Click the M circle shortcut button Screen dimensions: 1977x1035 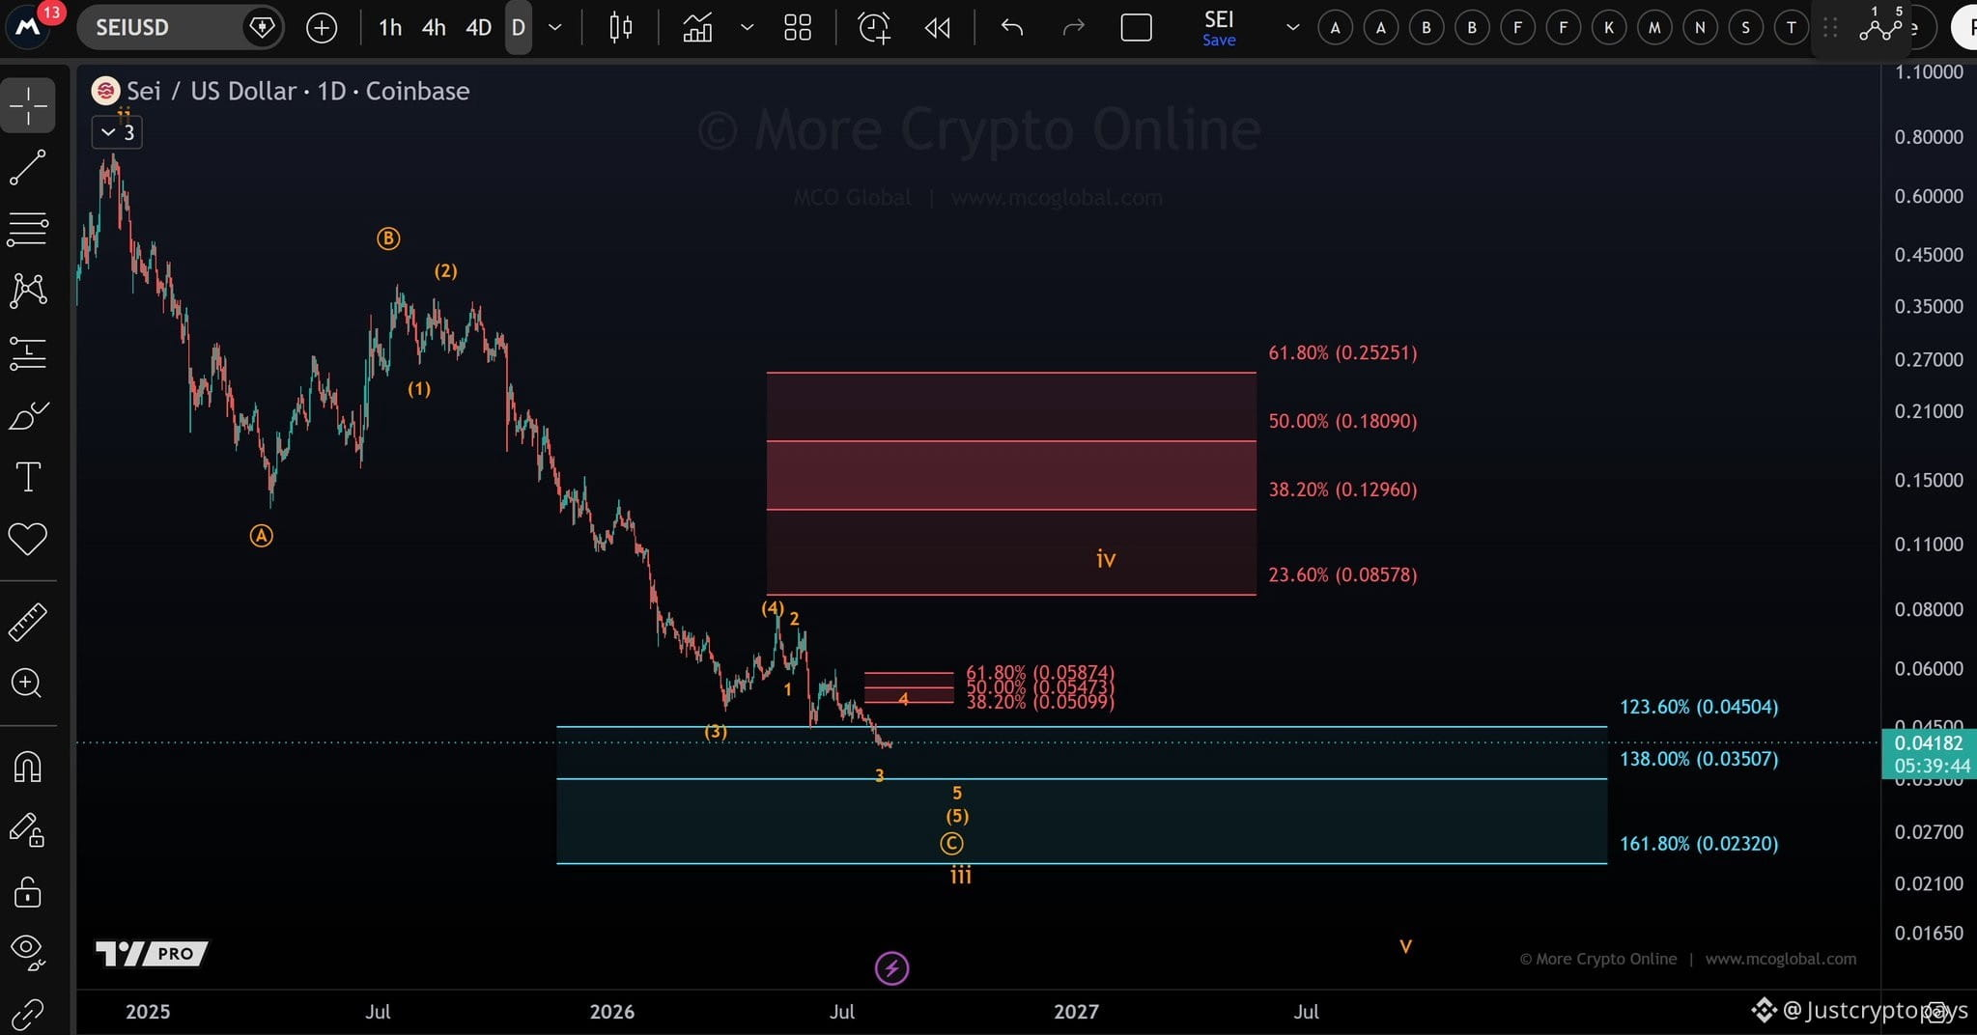[1654, 28]
